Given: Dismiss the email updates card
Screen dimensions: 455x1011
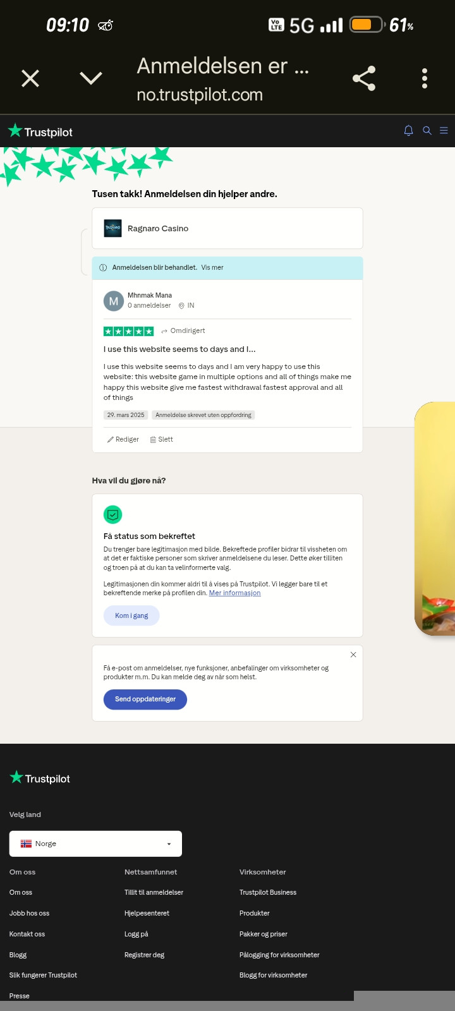Looking at the screenshot, I should 353,655.
